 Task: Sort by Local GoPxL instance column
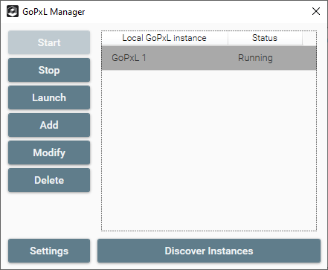pos(164,38)
